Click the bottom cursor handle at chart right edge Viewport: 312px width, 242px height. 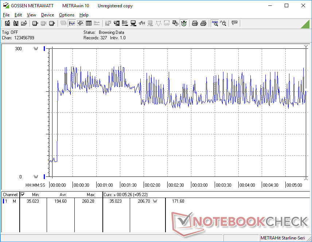(x=306, y=178)
